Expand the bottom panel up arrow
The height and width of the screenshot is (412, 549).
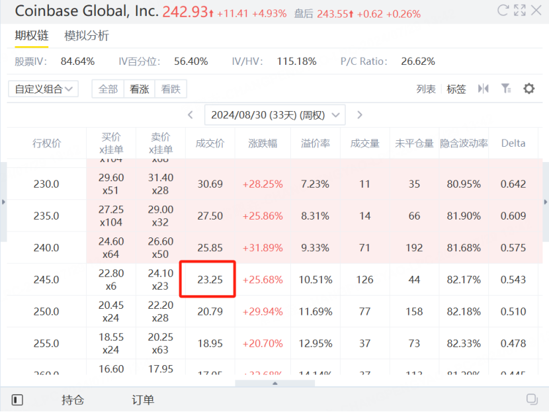tap(275, 384)
